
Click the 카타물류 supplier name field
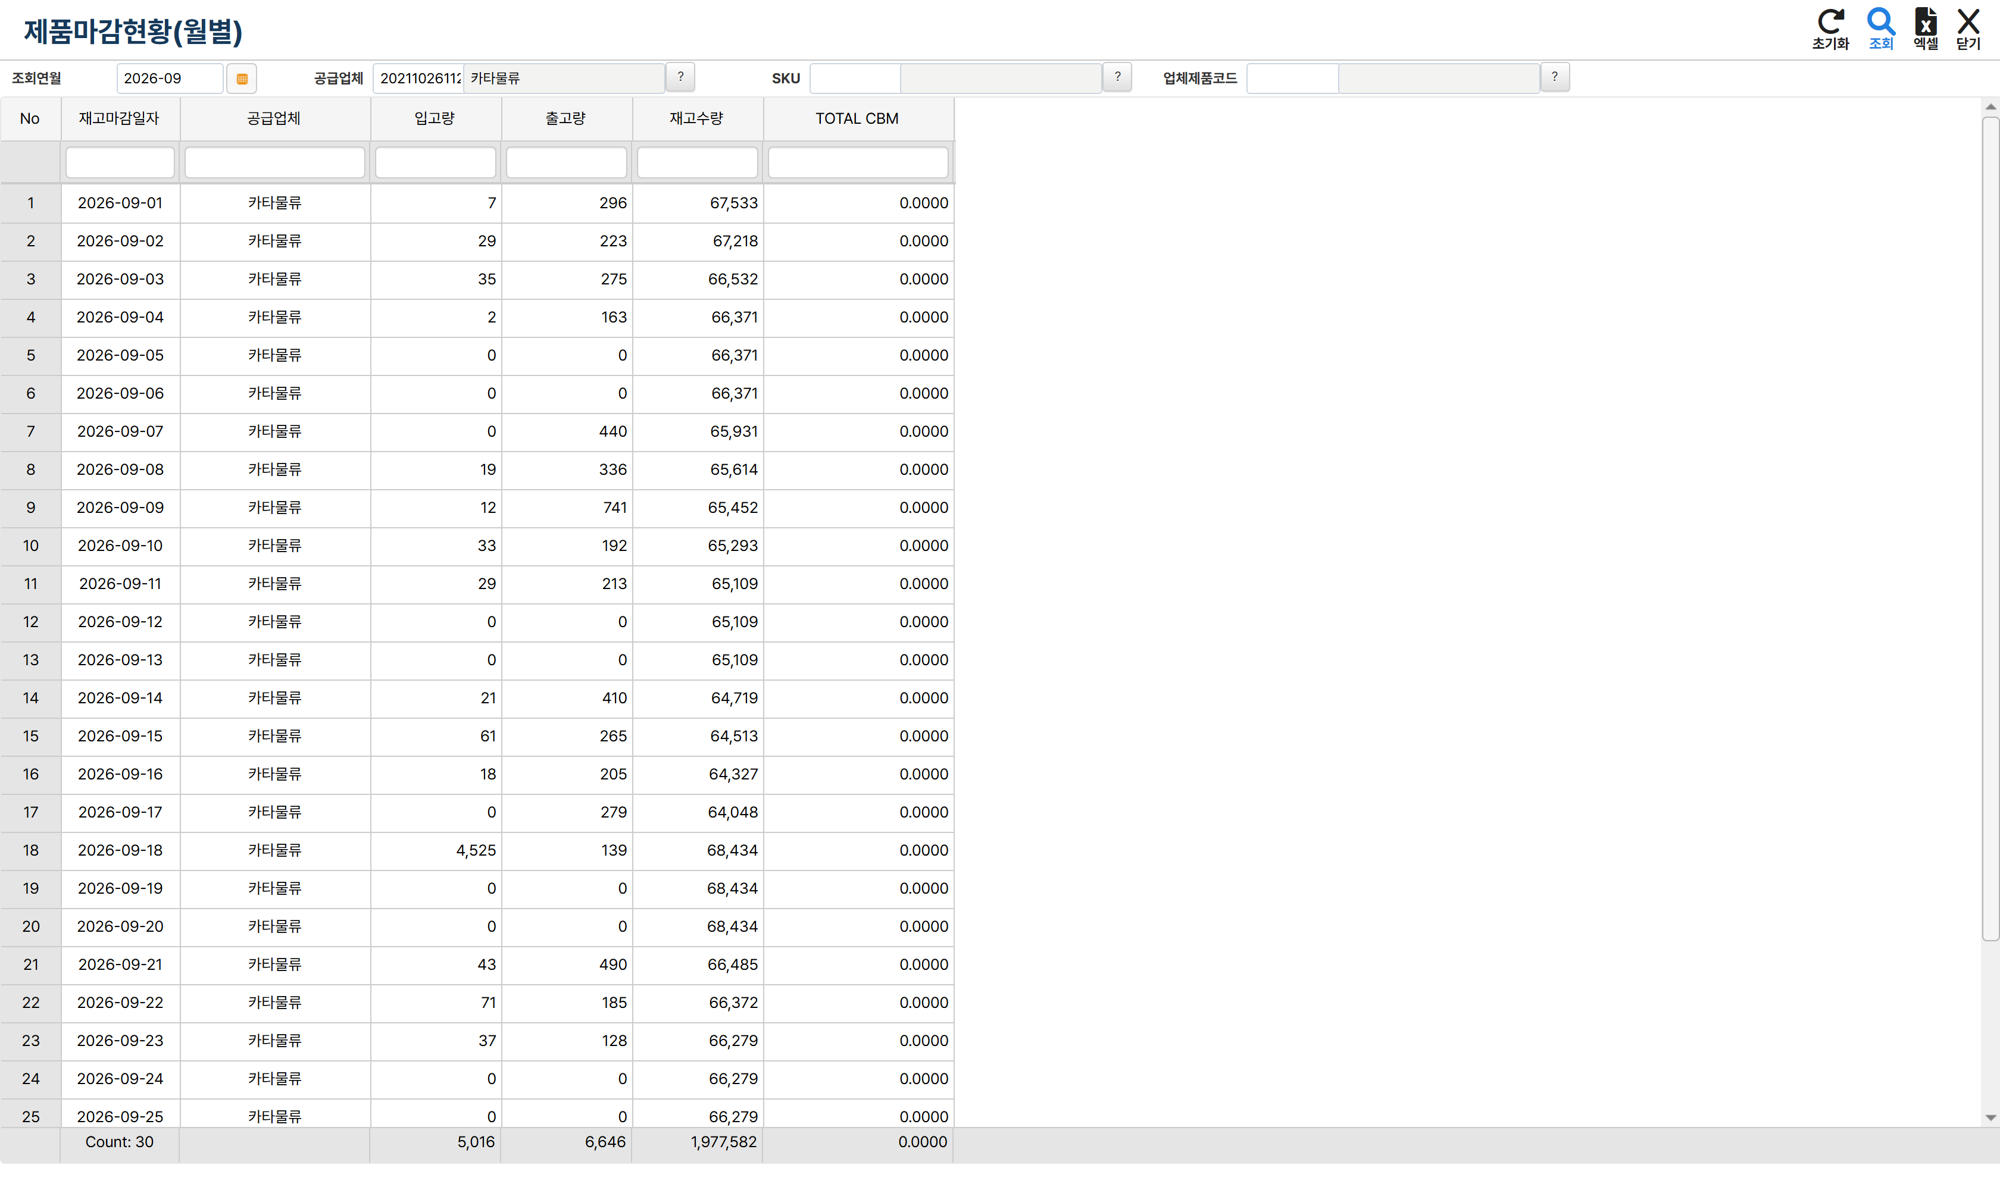(564, 79)
